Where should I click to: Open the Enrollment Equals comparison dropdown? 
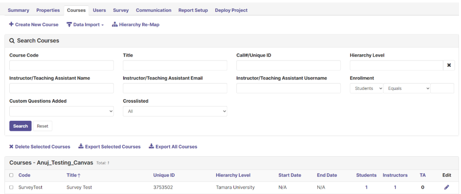pos(407,88)
